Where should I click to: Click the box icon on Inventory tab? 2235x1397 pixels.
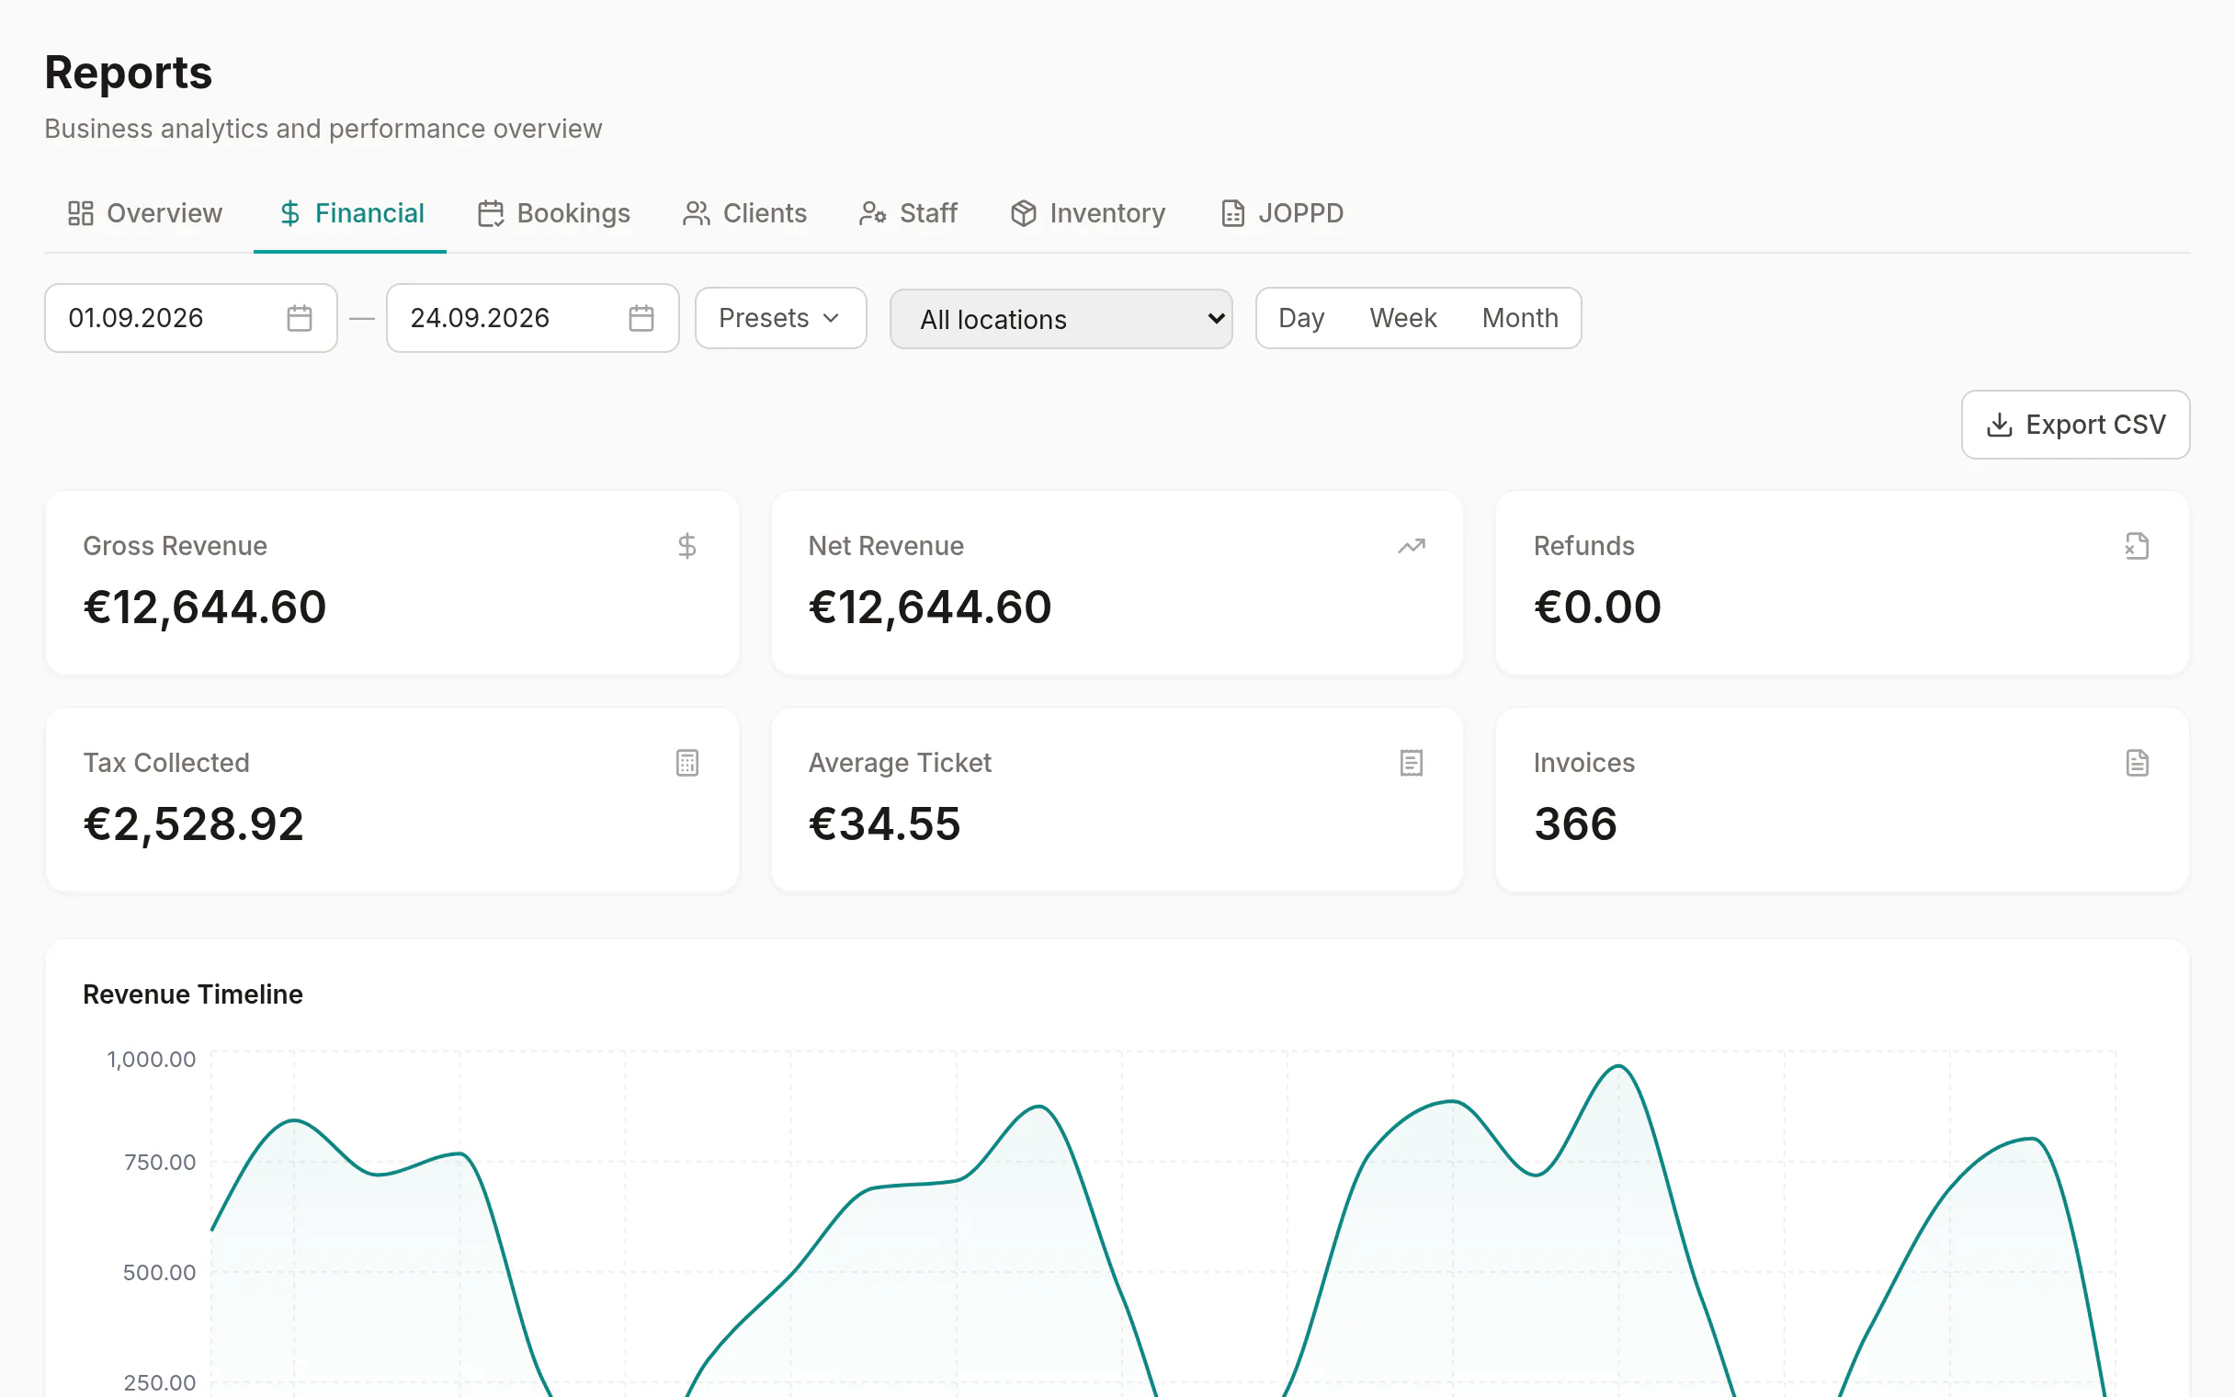click(1023, 213)
